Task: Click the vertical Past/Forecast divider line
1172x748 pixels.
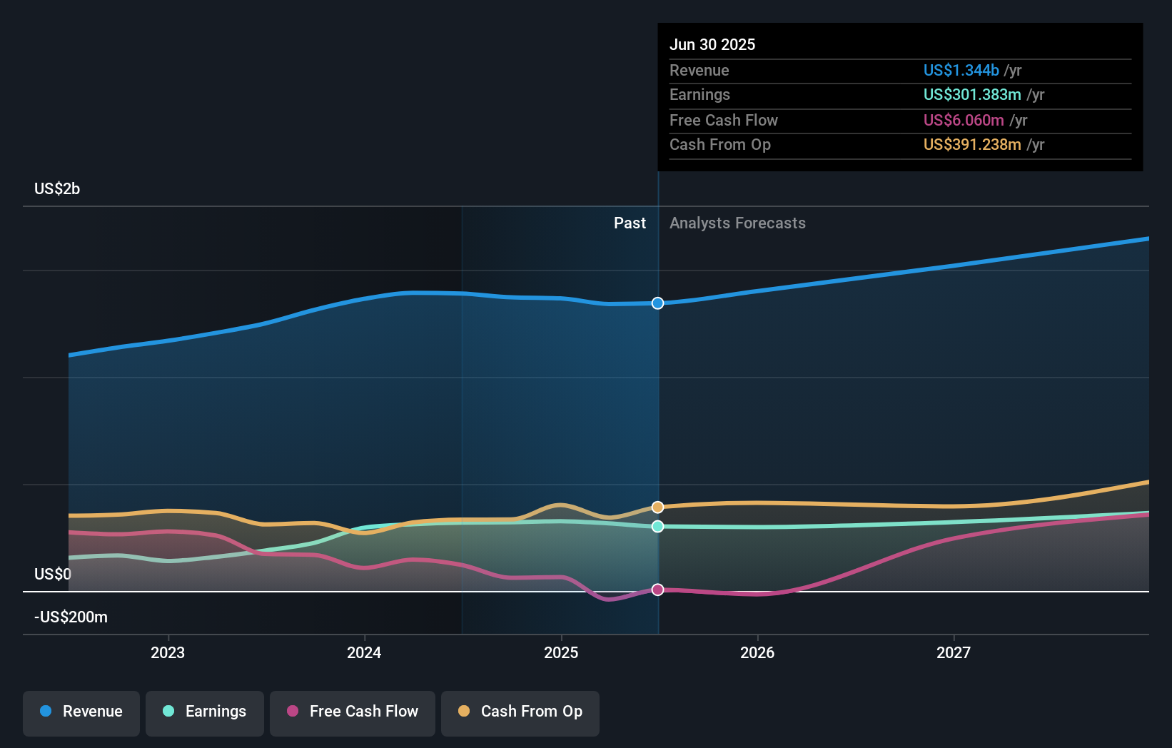Action: point(657,428)
